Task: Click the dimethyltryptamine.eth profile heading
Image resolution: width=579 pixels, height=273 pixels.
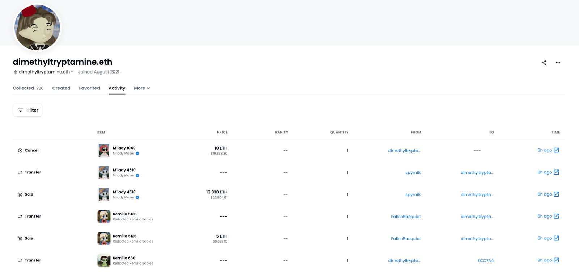Action: coord(63,62)
